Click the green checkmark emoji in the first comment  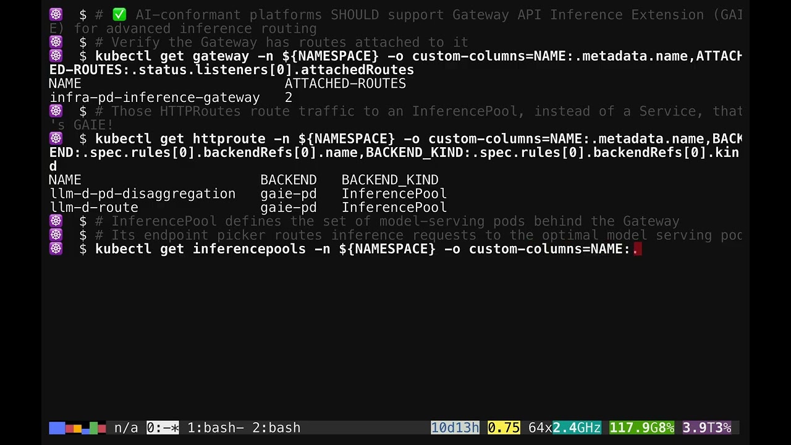[119, 15]
